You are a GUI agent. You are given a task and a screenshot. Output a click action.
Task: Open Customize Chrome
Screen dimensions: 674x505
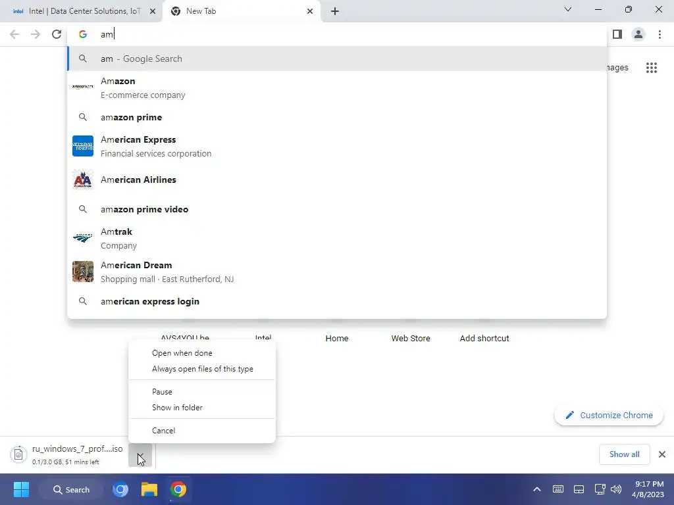(x=609, y=416)
